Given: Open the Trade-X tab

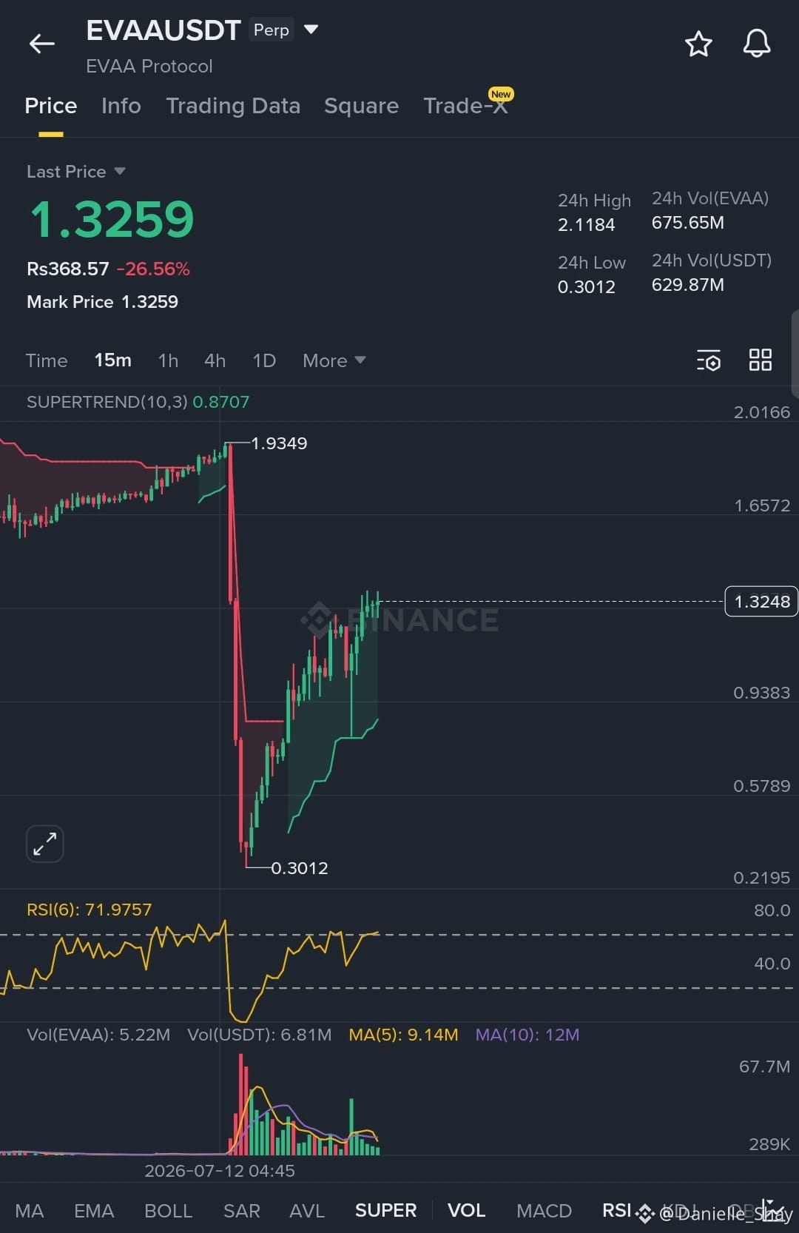Looking at the screenshot, I should click(x=466, y=106).
